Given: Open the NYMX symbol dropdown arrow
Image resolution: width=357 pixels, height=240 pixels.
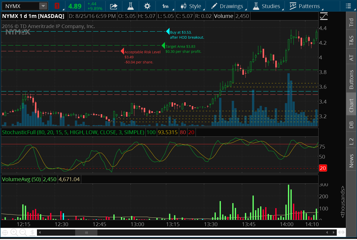Looking at the screenshot, I should (43, 6).
